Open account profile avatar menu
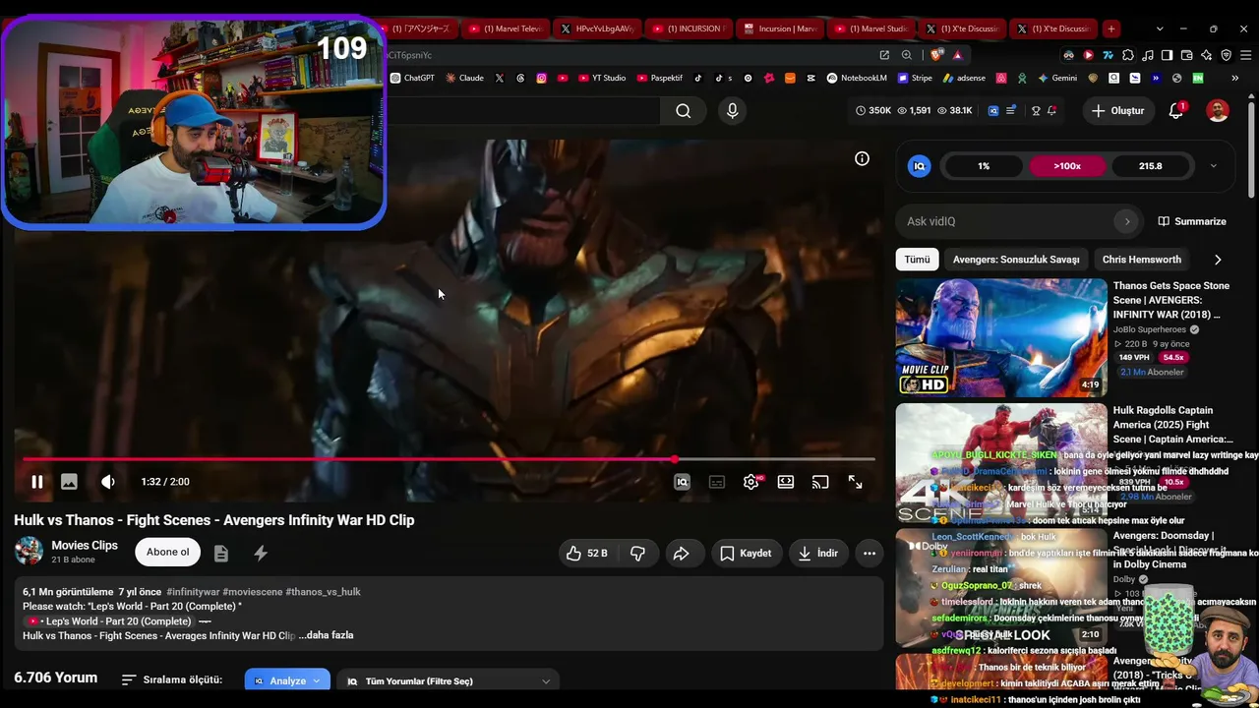This screenshot has height=708, width=1259. pos(1218,111)
